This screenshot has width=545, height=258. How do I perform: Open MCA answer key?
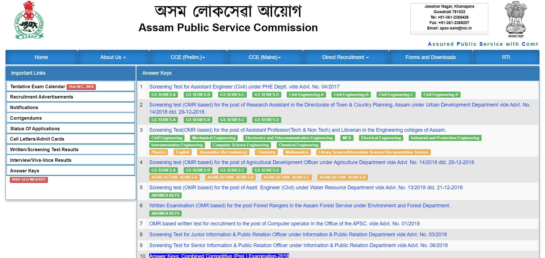347,138
